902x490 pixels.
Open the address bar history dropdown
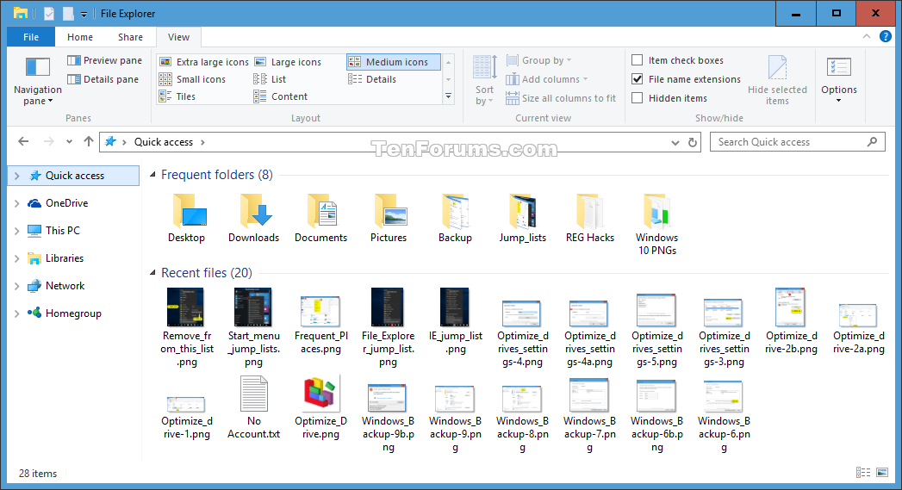[x=675, y=142]
